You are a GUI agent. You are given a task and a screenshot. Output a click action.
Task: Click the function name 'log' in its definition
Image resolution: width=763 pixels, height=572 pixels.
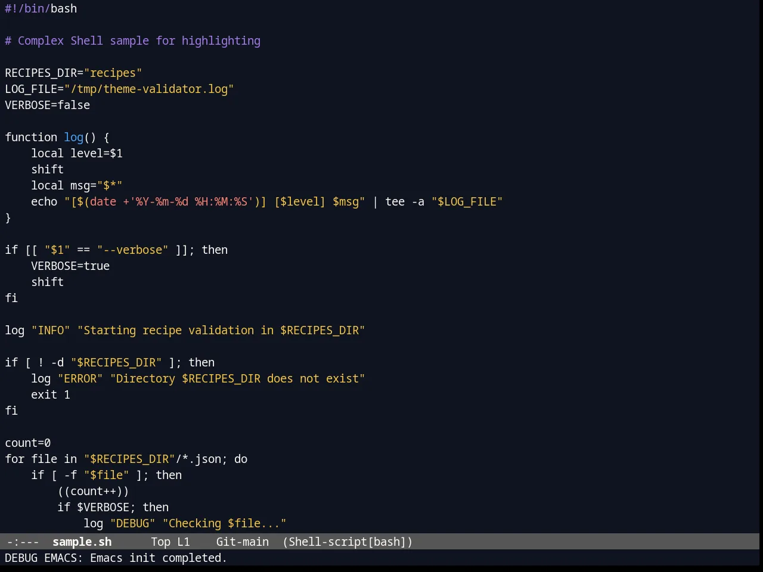74,137
